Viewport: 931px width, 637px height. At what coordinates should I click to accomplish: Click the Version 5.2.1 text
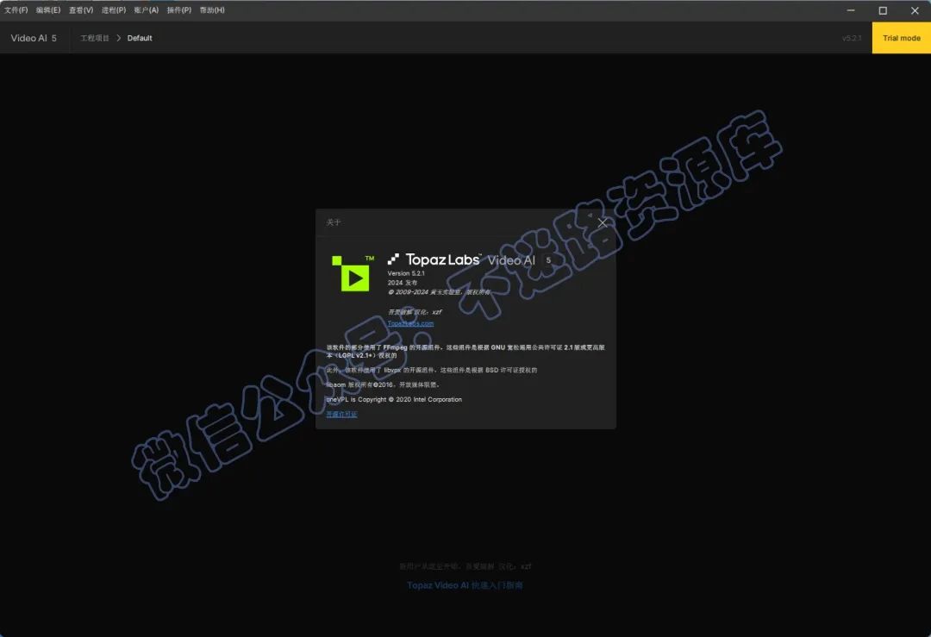pyautogui.click(x=406, y=274)
